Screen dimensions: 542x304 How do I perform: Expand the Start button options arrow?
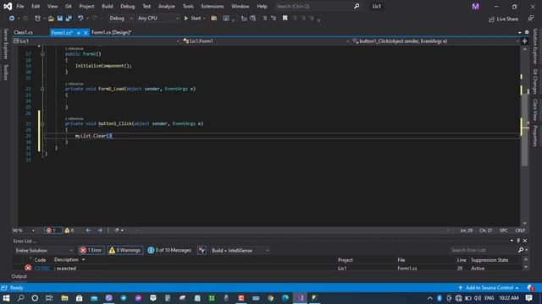click(204, 19)
